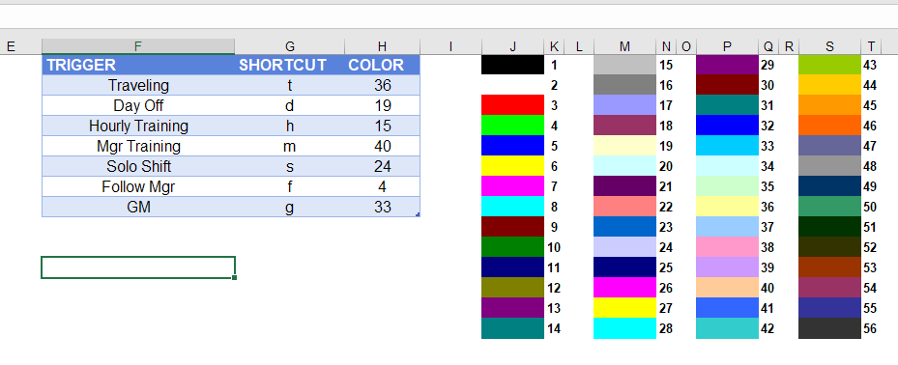Click the number 2 label cell

tap(554, 85)
